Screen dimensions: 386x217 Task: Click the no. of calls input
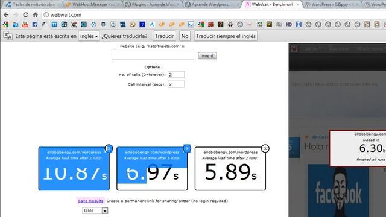pos(176,75)
